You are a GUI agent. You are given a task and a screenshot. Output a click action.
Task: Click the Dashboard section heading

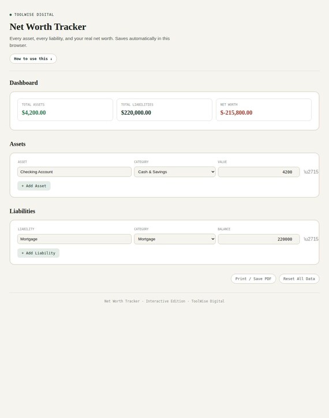pos(24,82)
